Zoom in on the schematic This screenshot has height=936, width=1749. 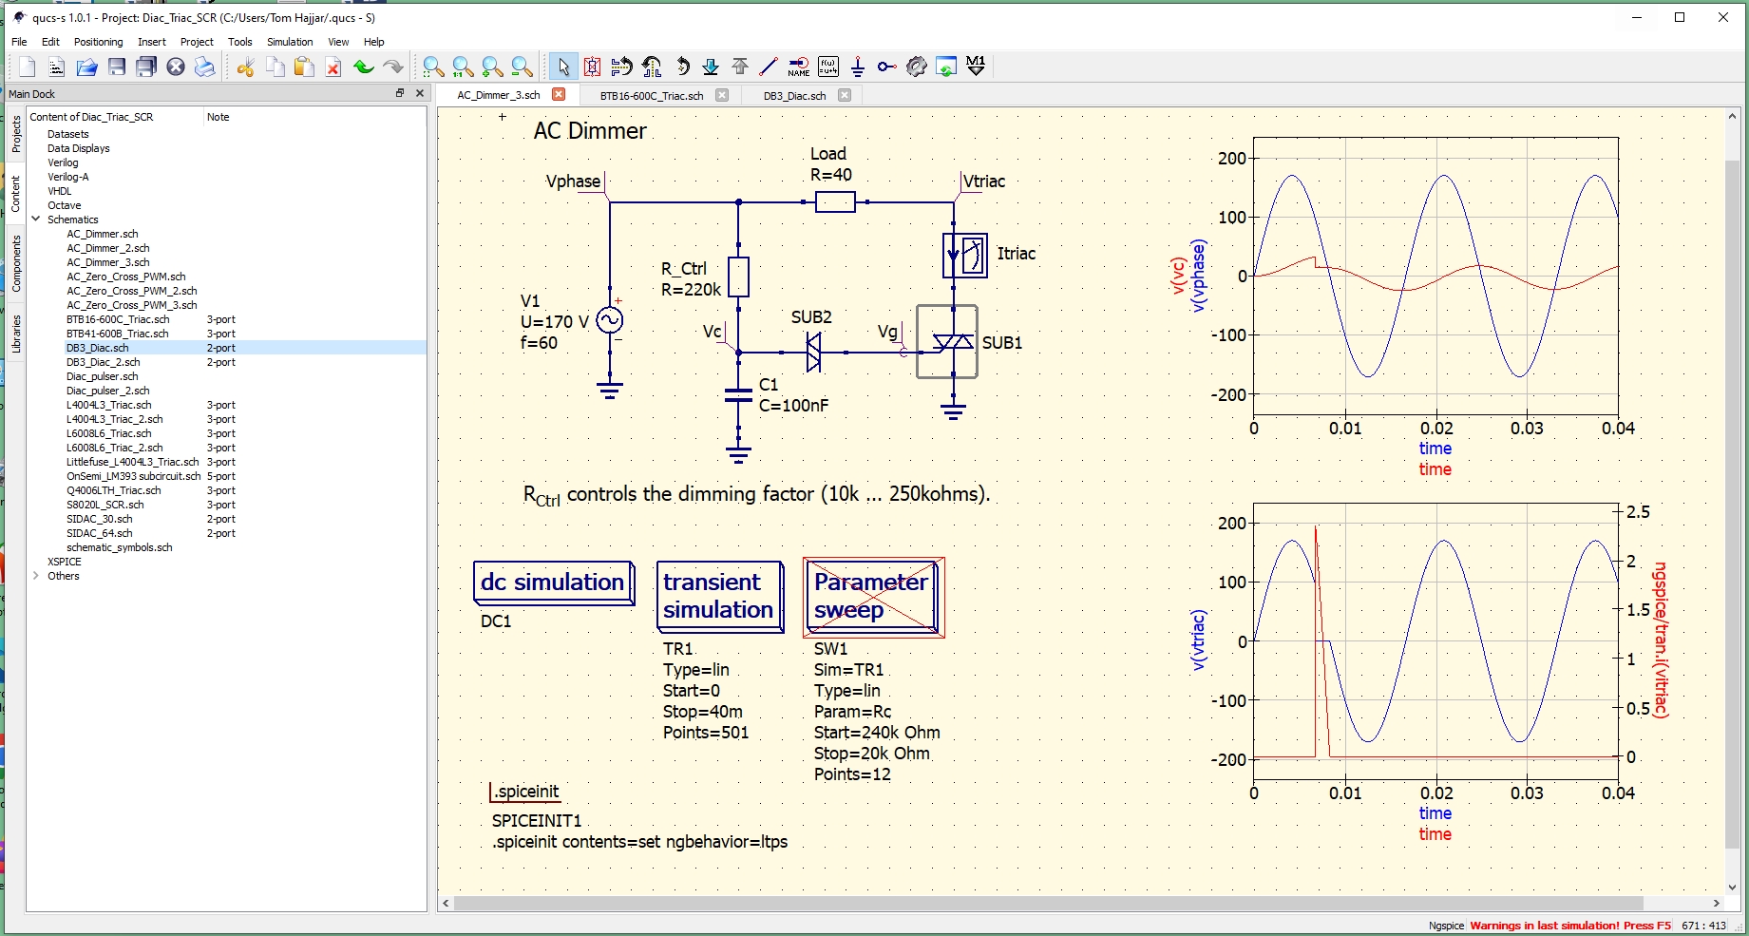click(x=491, y=67)
